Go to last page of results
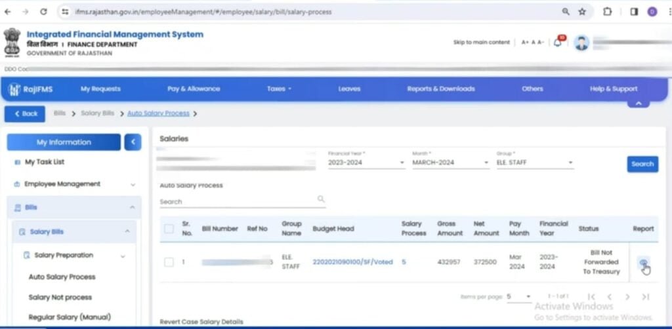 coord(646,296)
